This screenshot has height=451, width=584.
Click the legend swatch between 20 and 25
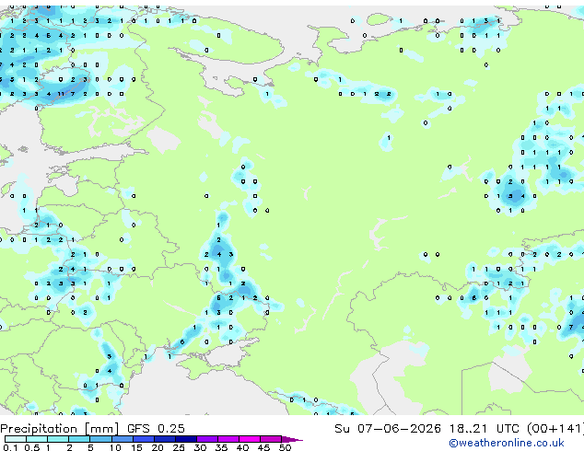coord(164,439)
